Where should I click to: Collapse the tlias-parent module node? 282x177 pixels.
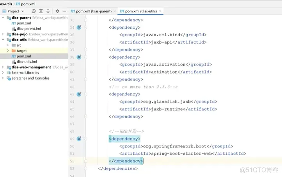(x=3, y=18)
